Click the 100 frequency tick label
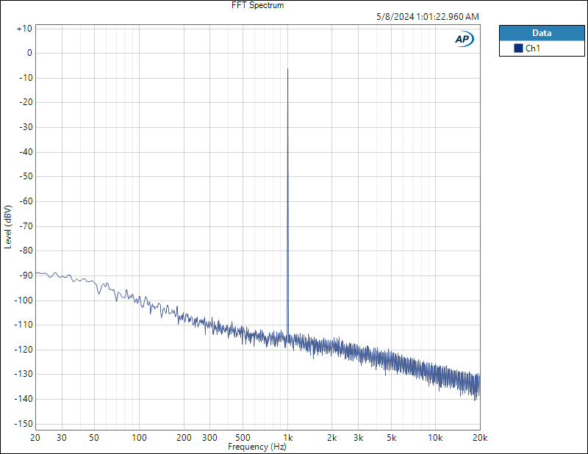588x454 pixels. [139, 438]
